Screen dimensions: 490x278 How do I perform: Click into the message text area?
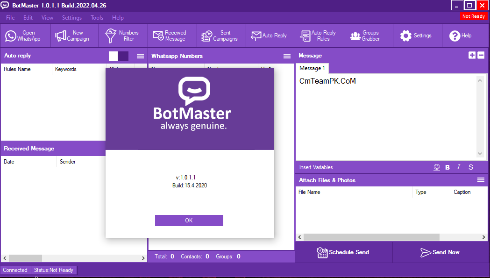386,117
